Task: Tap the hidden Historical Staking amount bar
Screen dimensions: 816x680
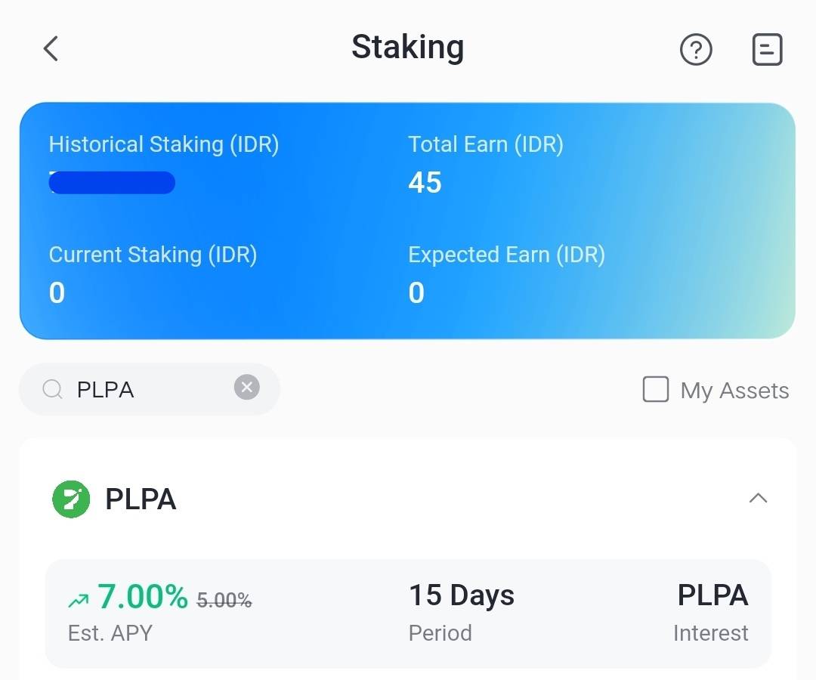Action: pyautogui.click(x=112, y=182)
